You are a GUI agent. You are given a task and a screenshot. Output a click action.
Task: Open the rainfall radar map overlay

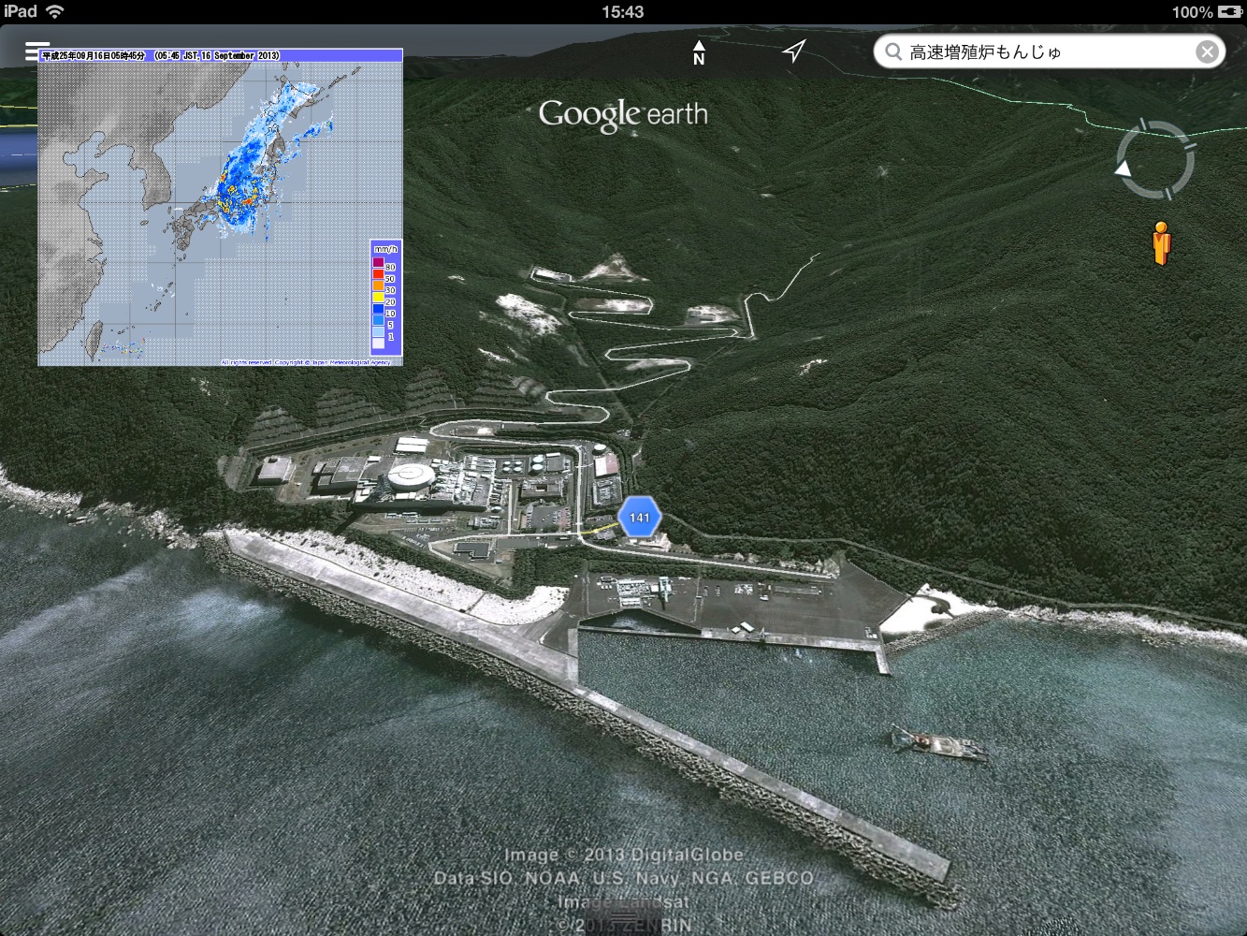220,207
